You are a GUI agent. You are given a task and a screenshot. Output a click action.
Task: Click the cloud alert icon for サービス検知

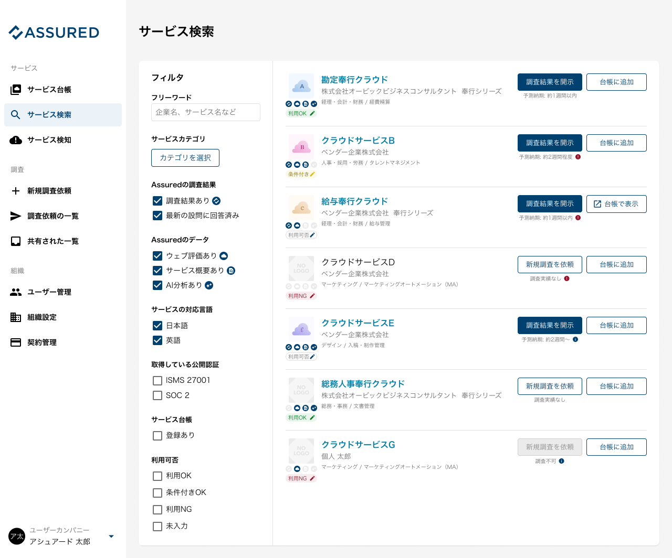(16, 140)
